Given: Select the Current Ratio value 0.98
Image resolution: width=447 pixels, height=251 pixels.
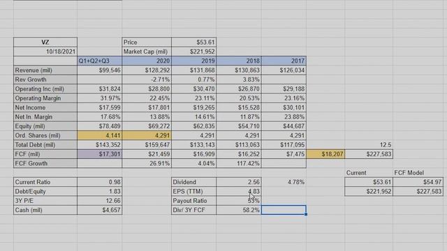Looking at the screenshot, I should click(99, 182).
